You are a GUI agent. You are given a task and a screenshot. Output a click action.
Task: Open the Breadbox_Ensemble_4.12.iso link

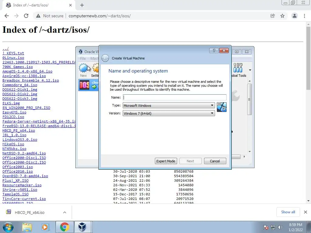coord(31,80)
